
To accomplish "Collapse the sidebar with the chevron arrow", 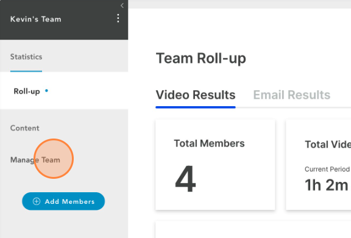I will pyautogui.click(x=122, y=5).
